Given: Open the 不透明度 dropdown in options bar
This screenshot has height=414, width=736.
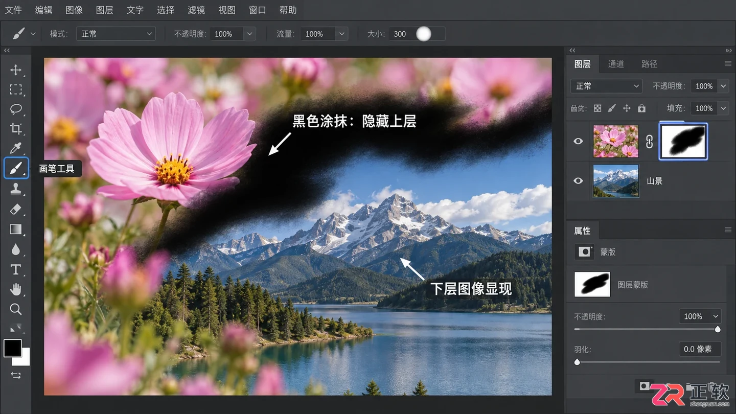Looking at the screenshot, I should tap(249, 34).
